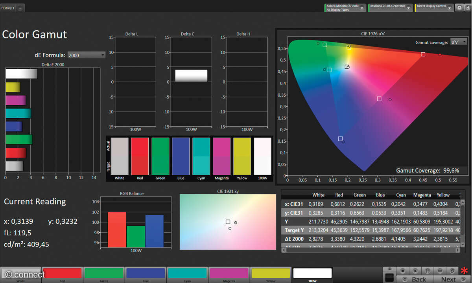The width and height of the screenshot is (472, 283).
Task: Open the Murideo 7G 8K Generator dropdown
Action: (390, 7)
